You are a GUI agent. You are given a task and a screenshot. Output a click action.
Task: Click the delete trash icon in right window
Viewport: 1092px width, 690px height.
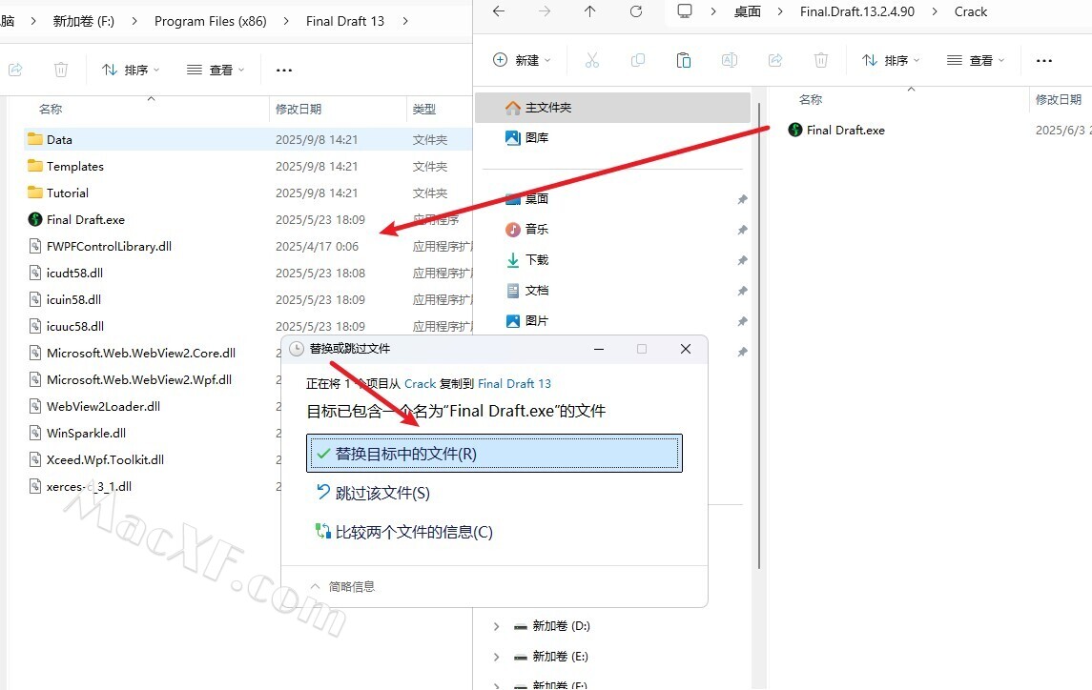[x=821, y=60]
